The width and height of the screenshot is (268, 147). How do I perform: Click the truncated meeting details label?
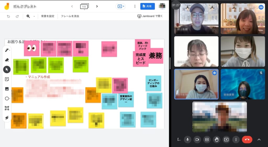point(179,140)
